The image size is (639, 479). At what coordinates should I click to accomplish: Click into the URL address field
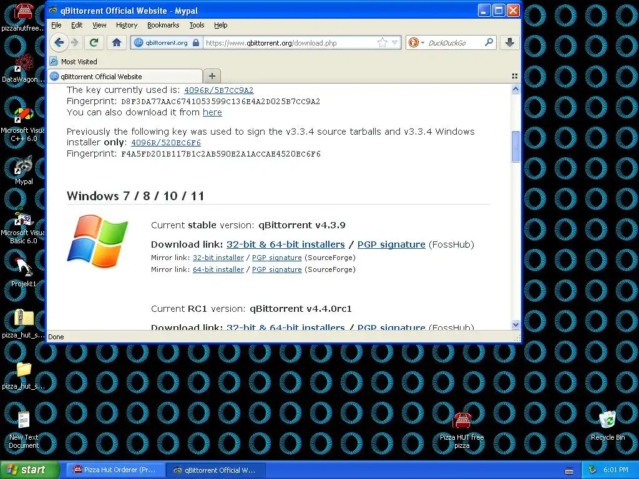pos(291,43)
